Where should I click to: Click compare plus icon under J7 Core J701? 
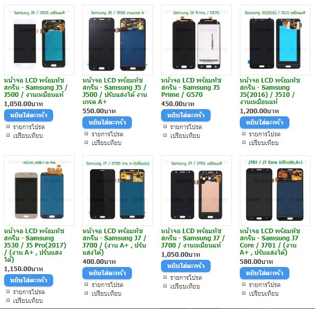coord(244,293)
